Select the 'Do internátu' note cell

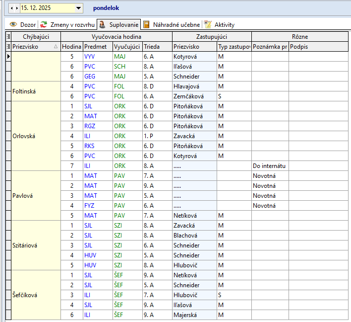(x=270, y=166)
